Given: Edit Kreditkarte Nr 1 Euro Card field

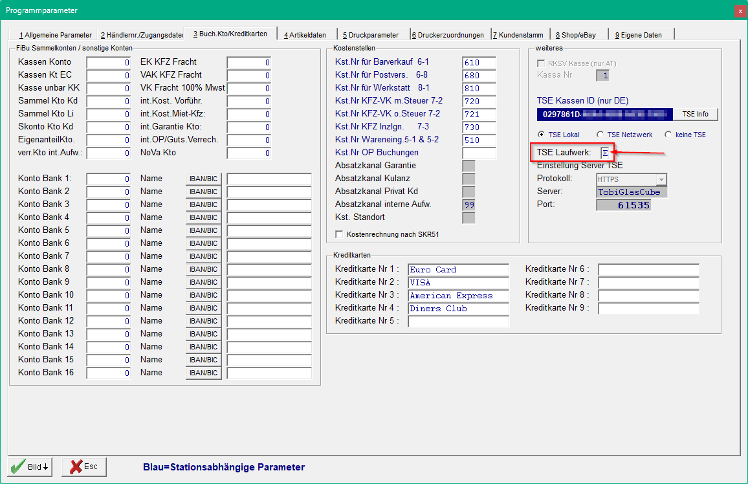Looking at the screenshot, I should [458, 270].
